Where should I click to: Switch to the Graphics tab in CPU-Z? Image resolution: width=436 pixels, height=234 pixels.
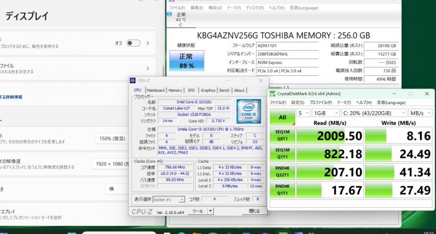208,90
